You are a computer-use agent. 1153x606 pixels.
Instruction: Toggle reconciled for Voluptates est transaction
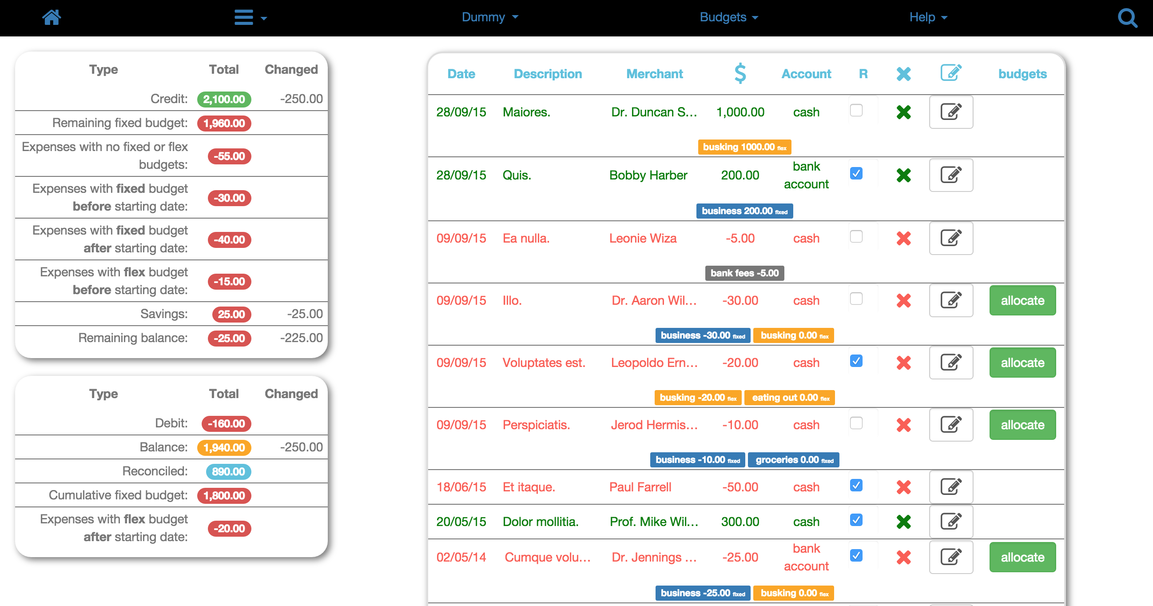[x=856, y=361]
